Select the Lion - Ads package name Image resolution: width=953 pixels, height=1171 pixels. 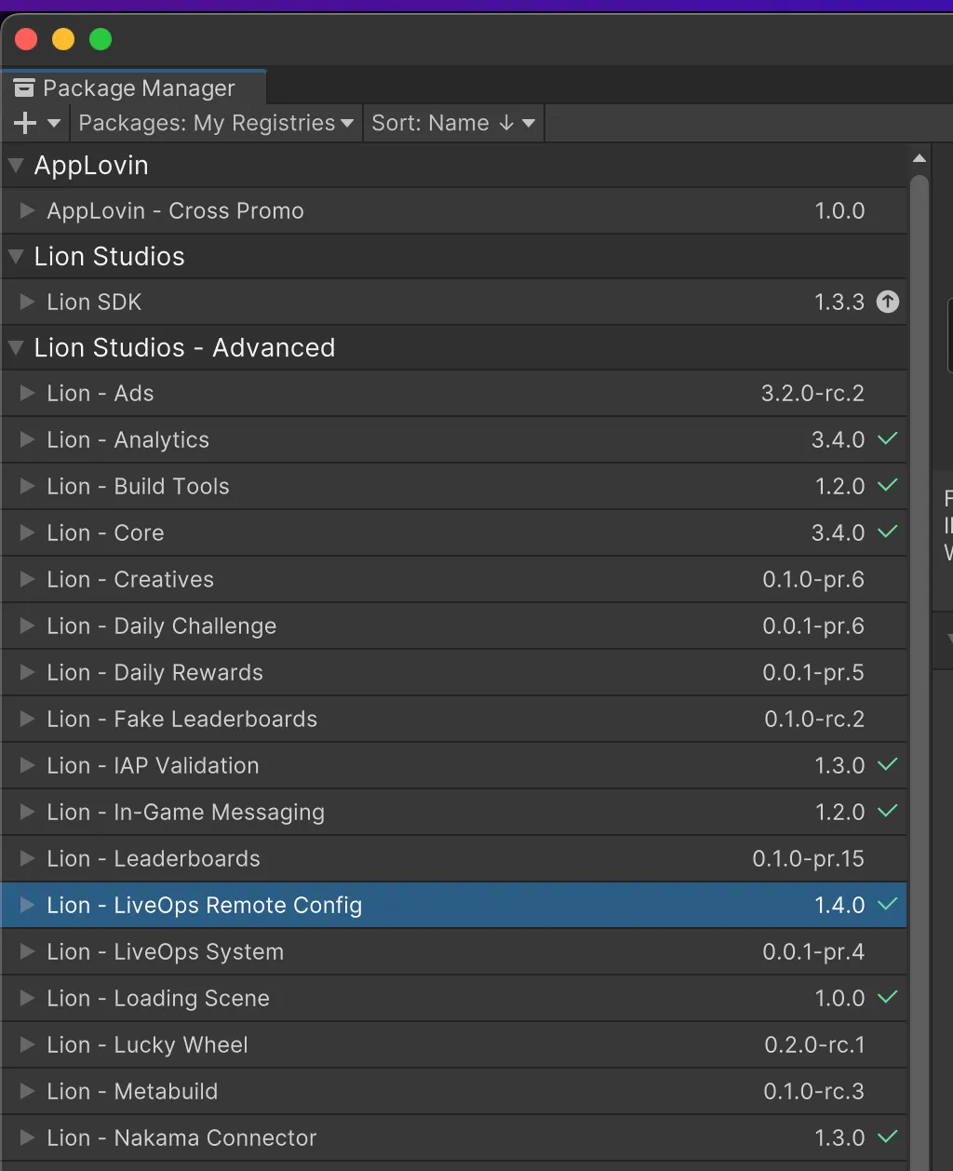click(x=101, y=394)
